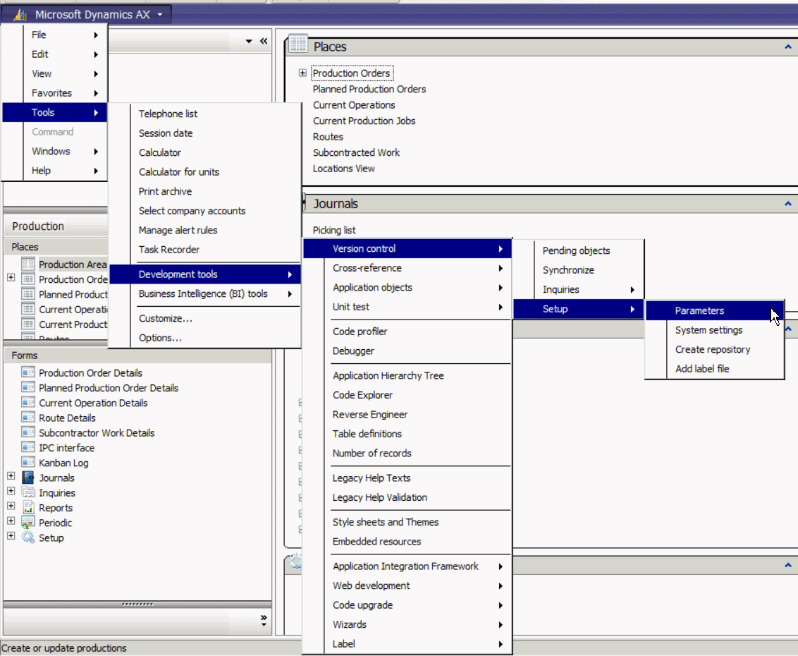Click the Kanban Log form icon
Image resolution: width=798 pixels, height=656 pixels.
click(28, 462)
